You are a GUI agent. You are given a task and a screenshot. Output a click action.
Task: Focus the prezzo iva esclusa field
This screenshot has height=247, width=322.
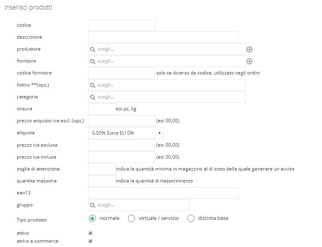point(122,145)
